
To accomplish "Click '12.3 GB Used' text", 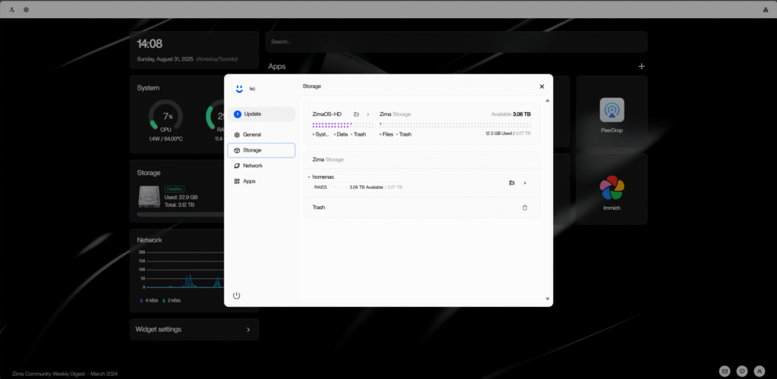I will (x=500, y=133).
